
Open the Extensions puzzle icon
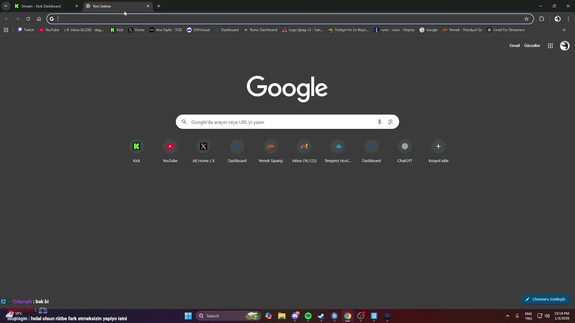pos(541,19)
